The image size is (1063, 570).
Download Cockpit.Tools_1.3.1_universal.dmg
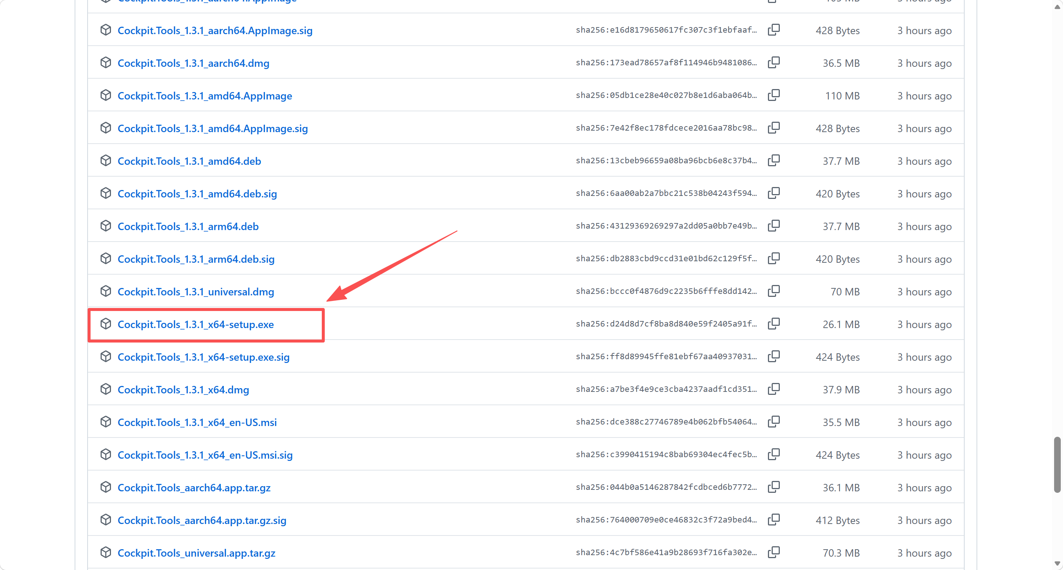point(196,292)
